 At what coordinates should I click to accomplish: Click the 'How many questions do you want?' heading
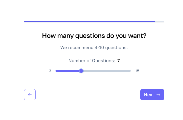tap(94, 36)
